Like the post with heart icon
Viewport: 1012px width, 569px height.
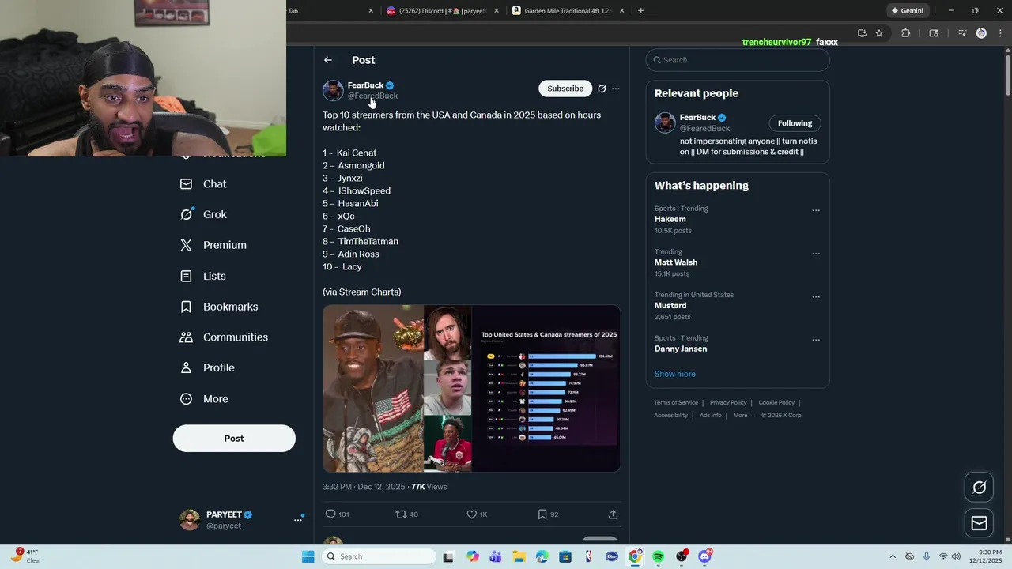point(472,514)
